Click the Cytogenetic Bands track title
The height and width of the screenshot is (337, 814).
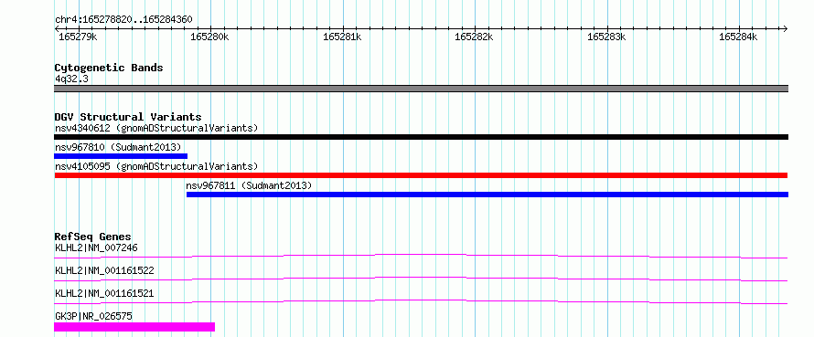tap(109, 68)
